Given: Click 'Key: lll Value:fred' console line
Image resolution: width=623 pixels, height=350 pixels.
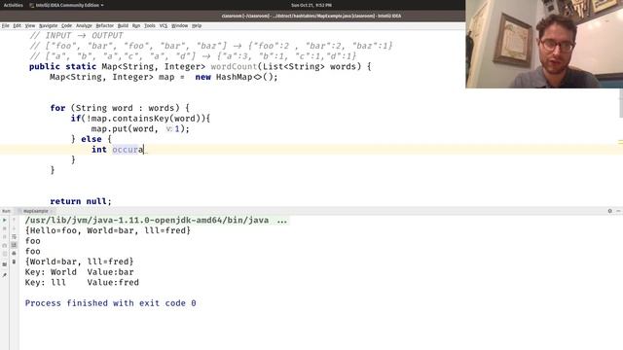Looking at the screenshot, I should coord(82,283).
